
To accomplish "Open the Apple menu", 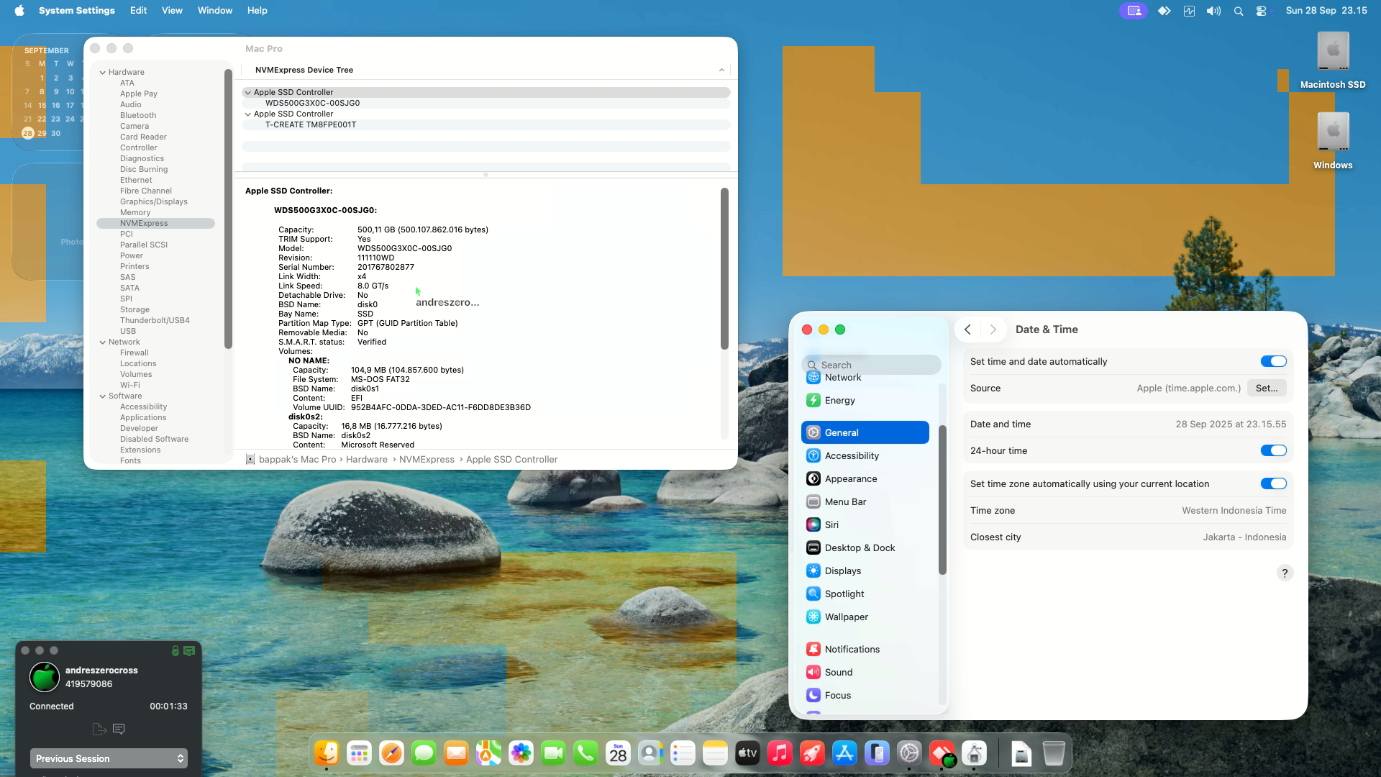I will [19, 10].
